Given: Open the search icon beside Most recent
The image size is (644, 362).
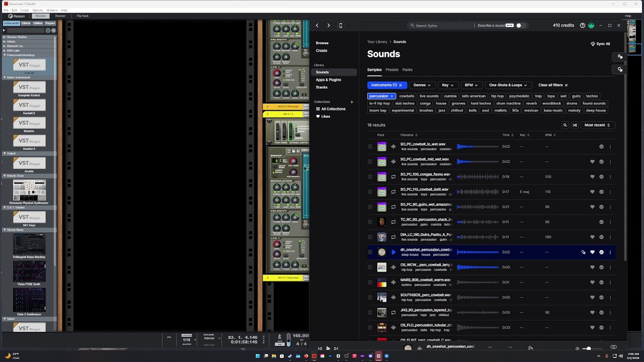Looking at the screenshot, I should (565, 125).
